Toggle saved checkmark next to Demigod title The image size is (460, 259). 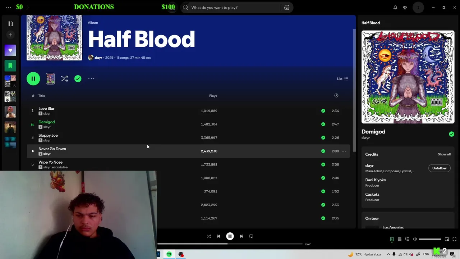tap(451, 134)
